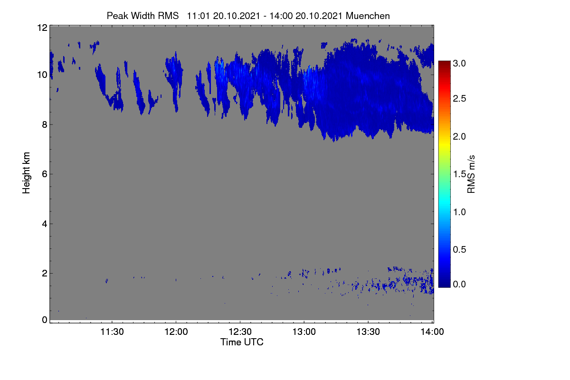Click the date range text in title

click(265, 16)
